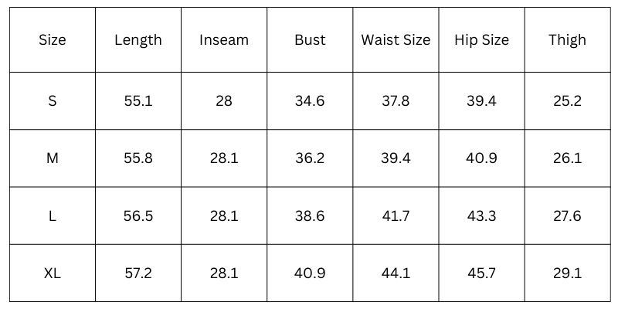Click the Waist Size header
618x309 pixels.
[396, 40]
